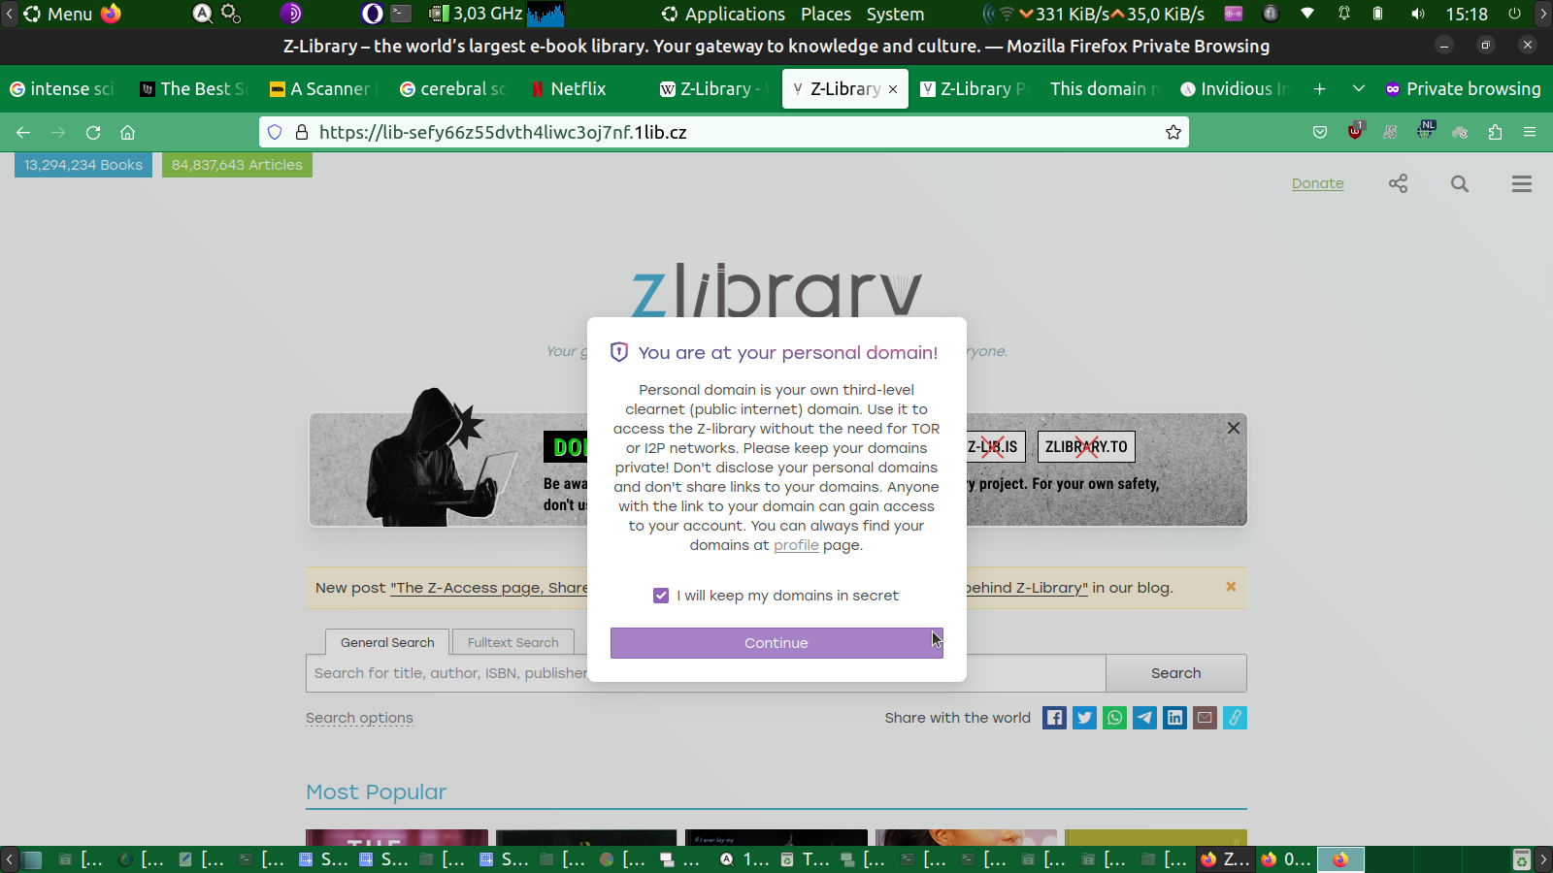Viewport: 1553px width, 873px height.
Task: Share Z-Library on LinkedIn
Action: tap(1174, 718)
